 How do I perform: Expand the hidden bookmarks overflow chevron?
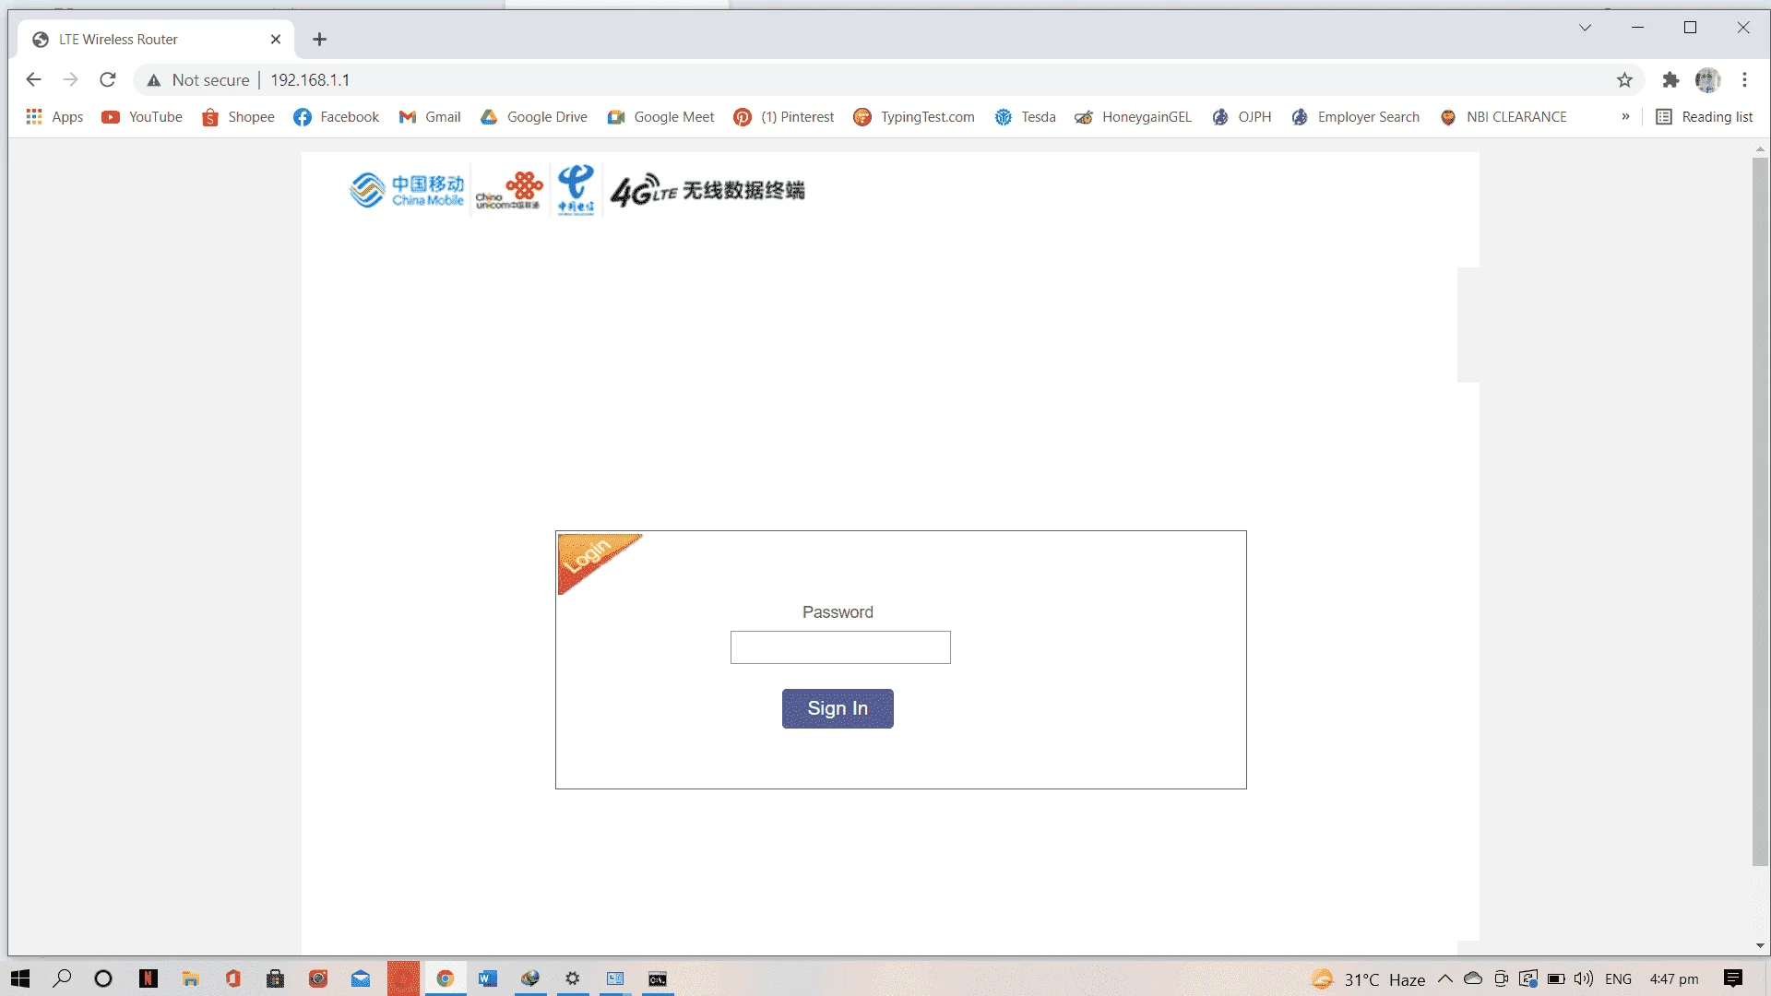(1625, 117)
